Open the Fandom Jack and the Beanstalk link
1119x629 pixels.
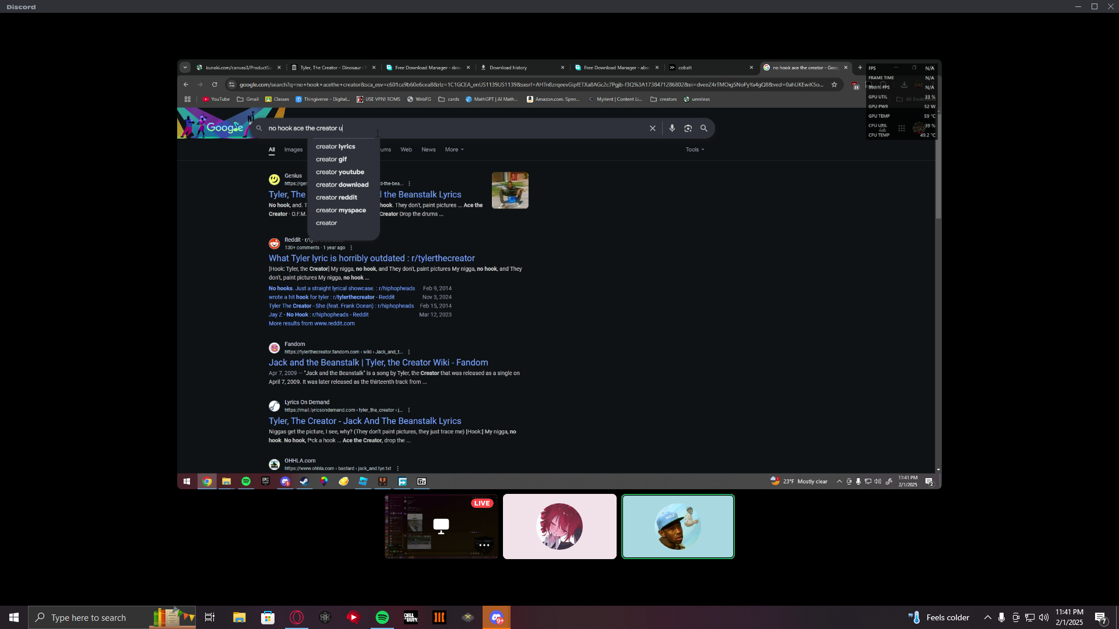click(x=378, y=362)
